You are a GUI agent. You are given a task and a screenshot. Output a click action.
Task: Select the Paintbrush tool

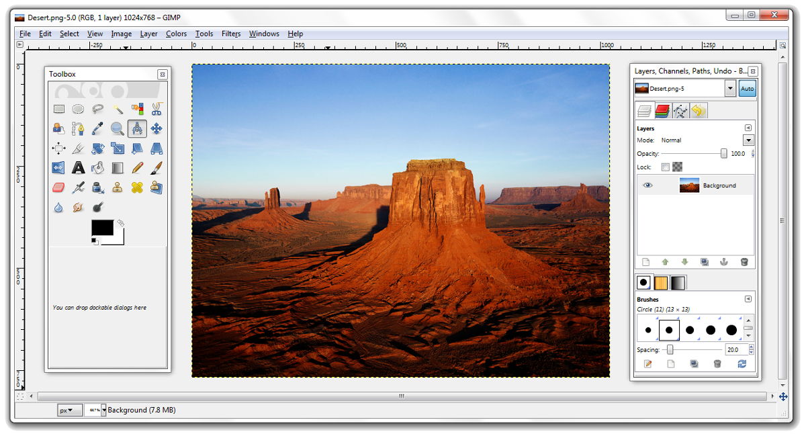[156, 167]
